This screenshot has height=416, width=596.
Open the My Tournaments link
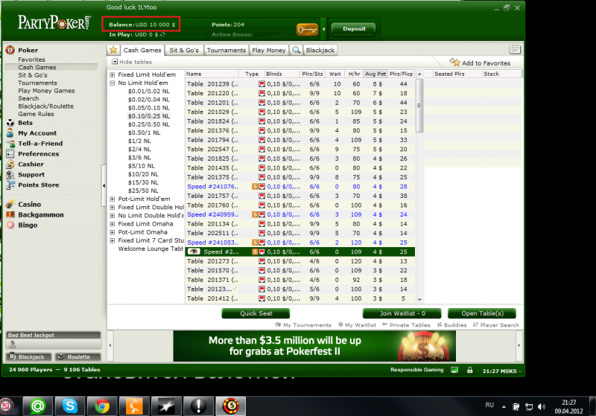[x=303, y=325]
